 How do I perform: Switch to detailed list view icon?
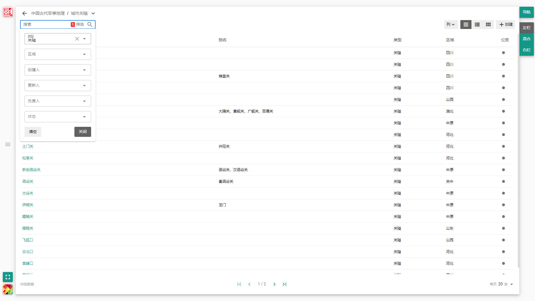[x=477, y=25]
